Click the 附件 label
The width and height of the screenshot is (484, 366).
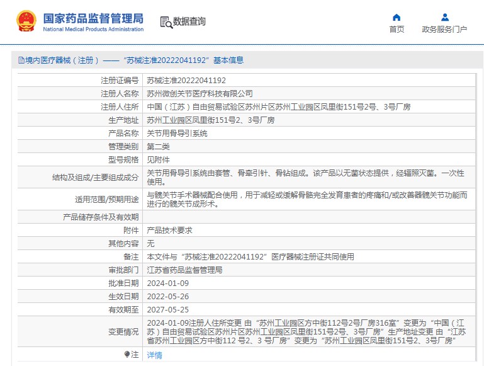coord(131,231)
